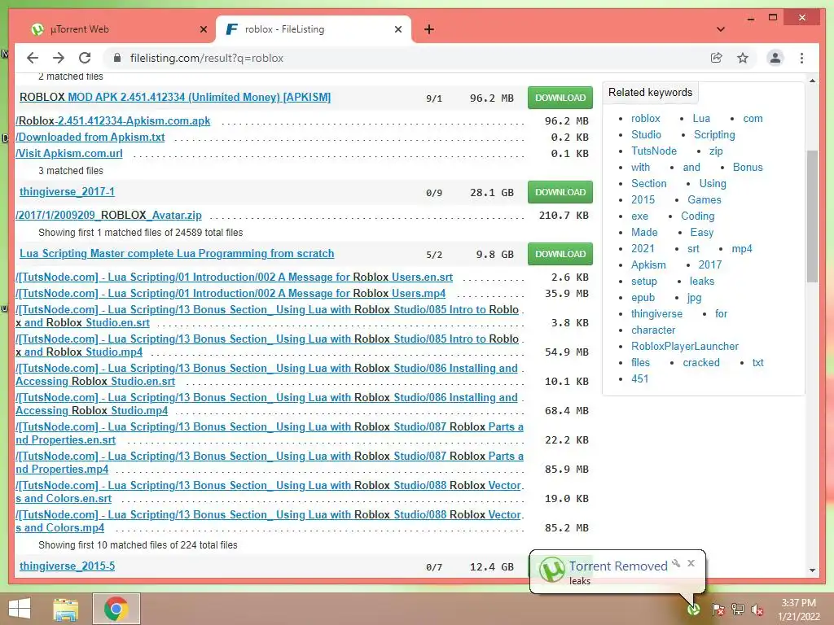Click related keyword Apkism
Screen dimensions: 834x625
(647, 265)
